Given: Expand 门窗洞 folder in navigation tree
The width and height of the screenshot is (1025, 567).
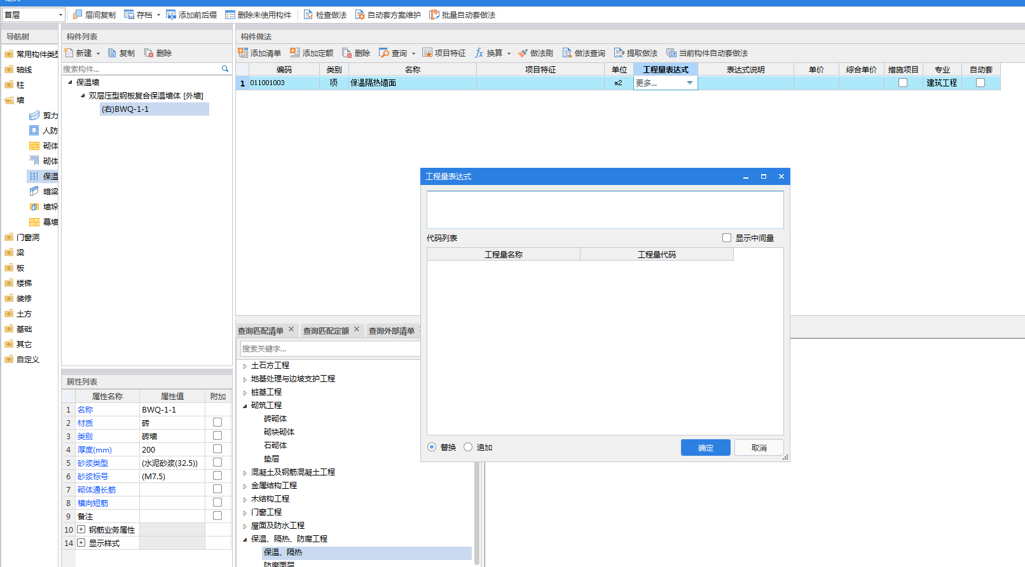Looking at the screenshot, I should tap(9, 237).
